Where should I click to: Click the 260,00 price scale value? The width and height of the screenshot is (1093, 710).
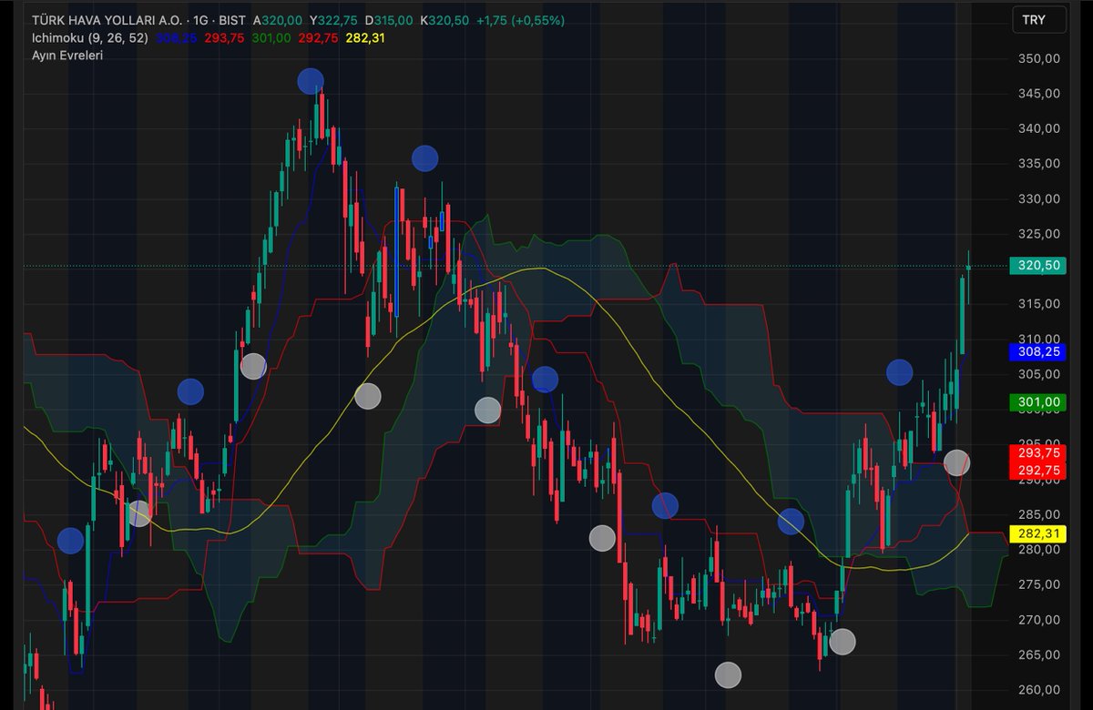click(x=1040, y=689)
